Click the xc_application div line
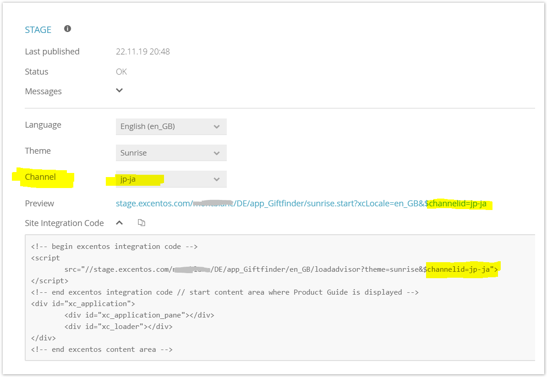 pos(83,303)
